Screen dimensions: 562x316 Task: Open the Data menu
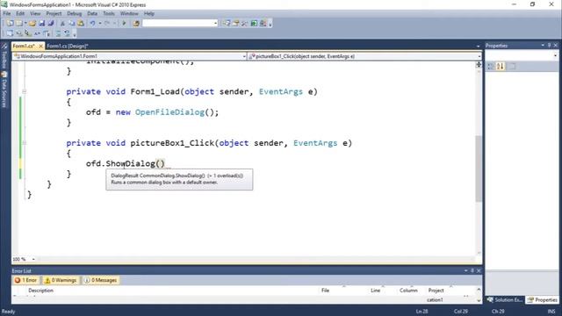(92, 14)
